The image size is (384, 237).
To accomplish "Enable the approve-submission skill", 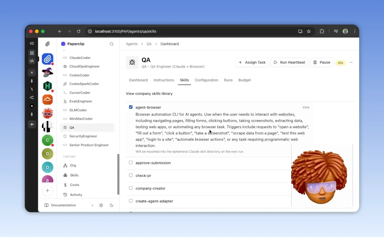I will tap(131, 162).
